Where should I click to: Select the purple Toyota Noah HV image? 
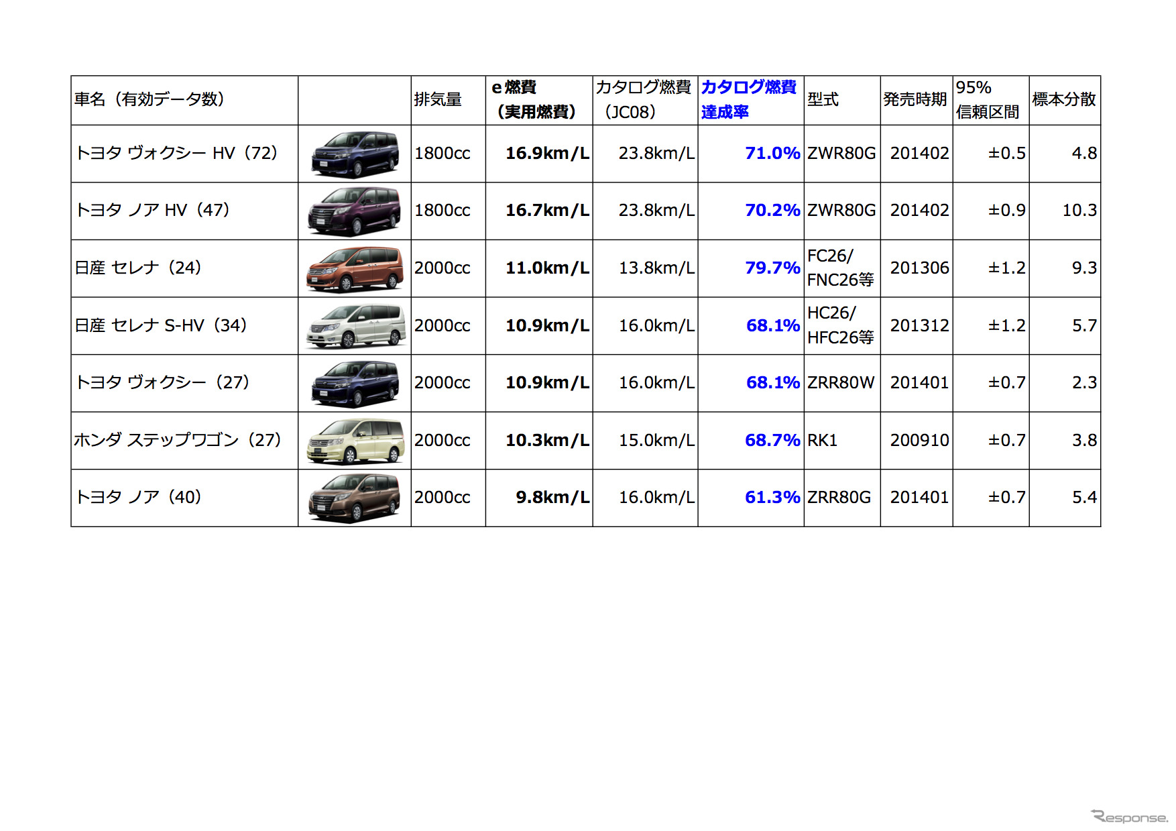tap(355, 211)
